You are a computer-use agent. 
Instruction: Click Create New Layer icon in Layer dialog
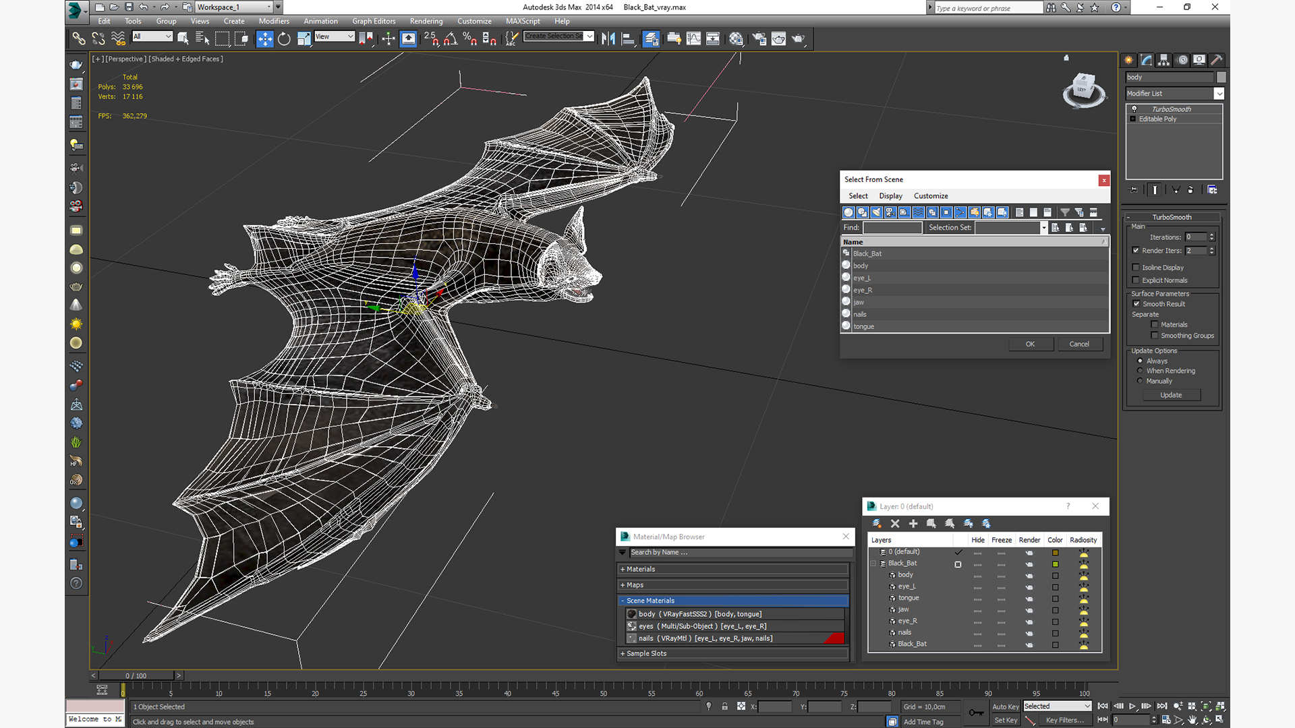(877, 524)
